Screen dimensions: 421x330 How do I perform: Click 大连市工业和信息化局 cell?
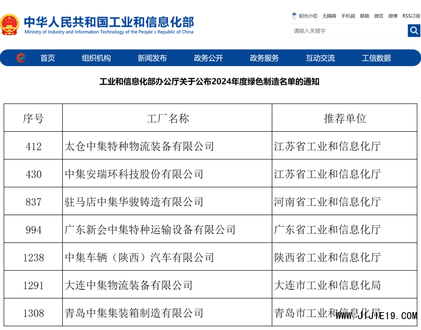click(345, 285)
